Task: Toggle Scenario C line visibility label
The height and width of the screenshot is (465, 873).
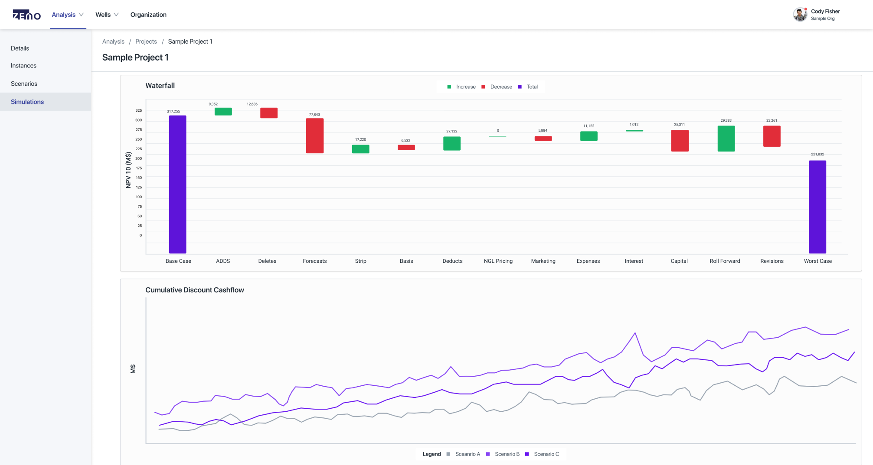Action: (546, 454)
